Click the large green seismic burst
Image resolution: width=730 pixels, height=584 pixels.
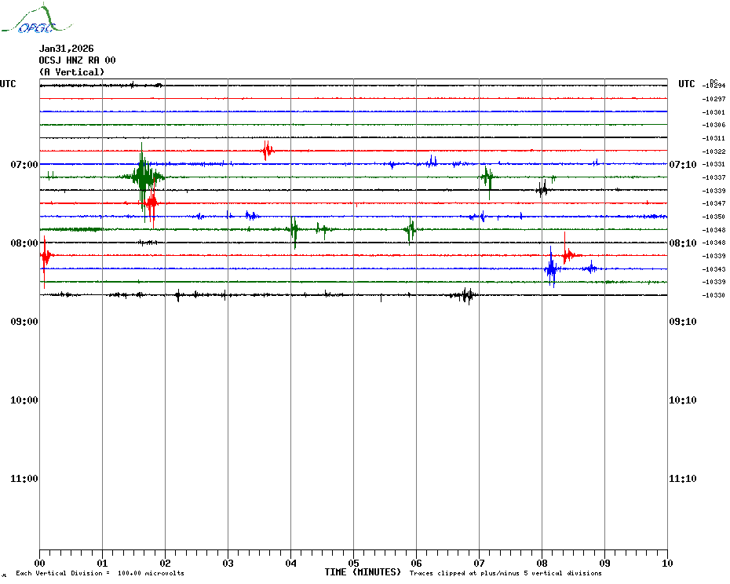pyautogui.click(x=143, y=177)
